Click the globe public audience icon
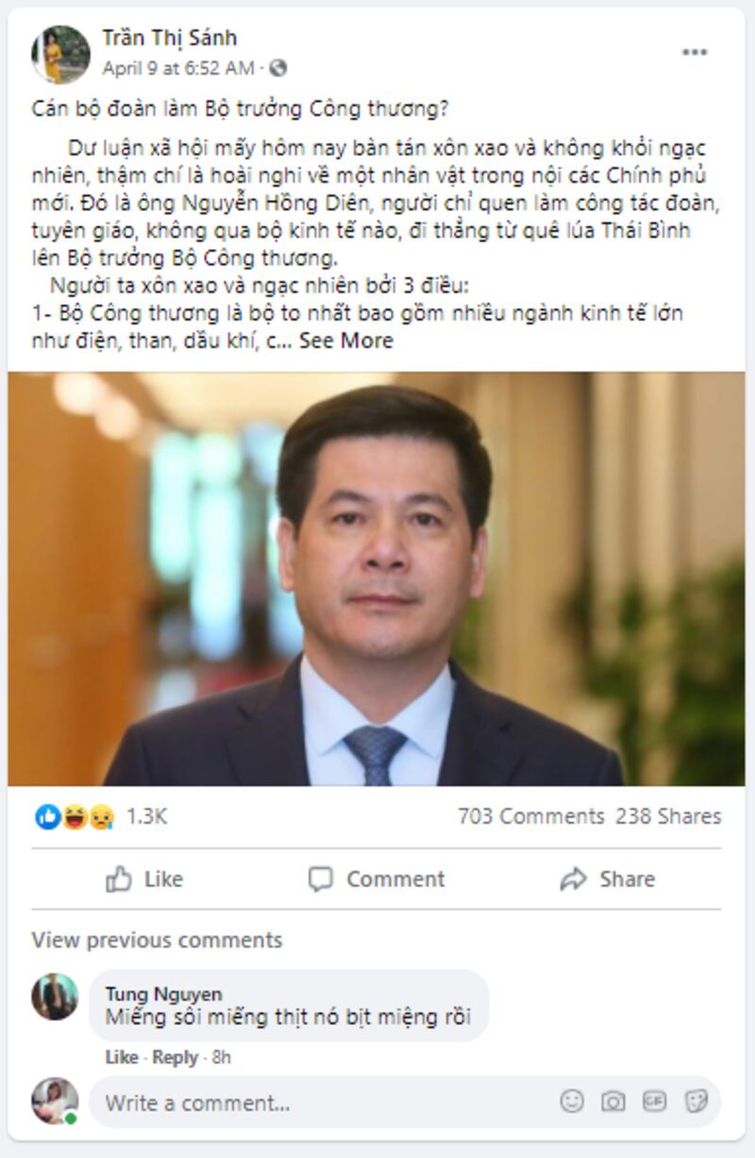Image resolution: width=755 pixels, height=1158 pixels. (x=277, y=68)
